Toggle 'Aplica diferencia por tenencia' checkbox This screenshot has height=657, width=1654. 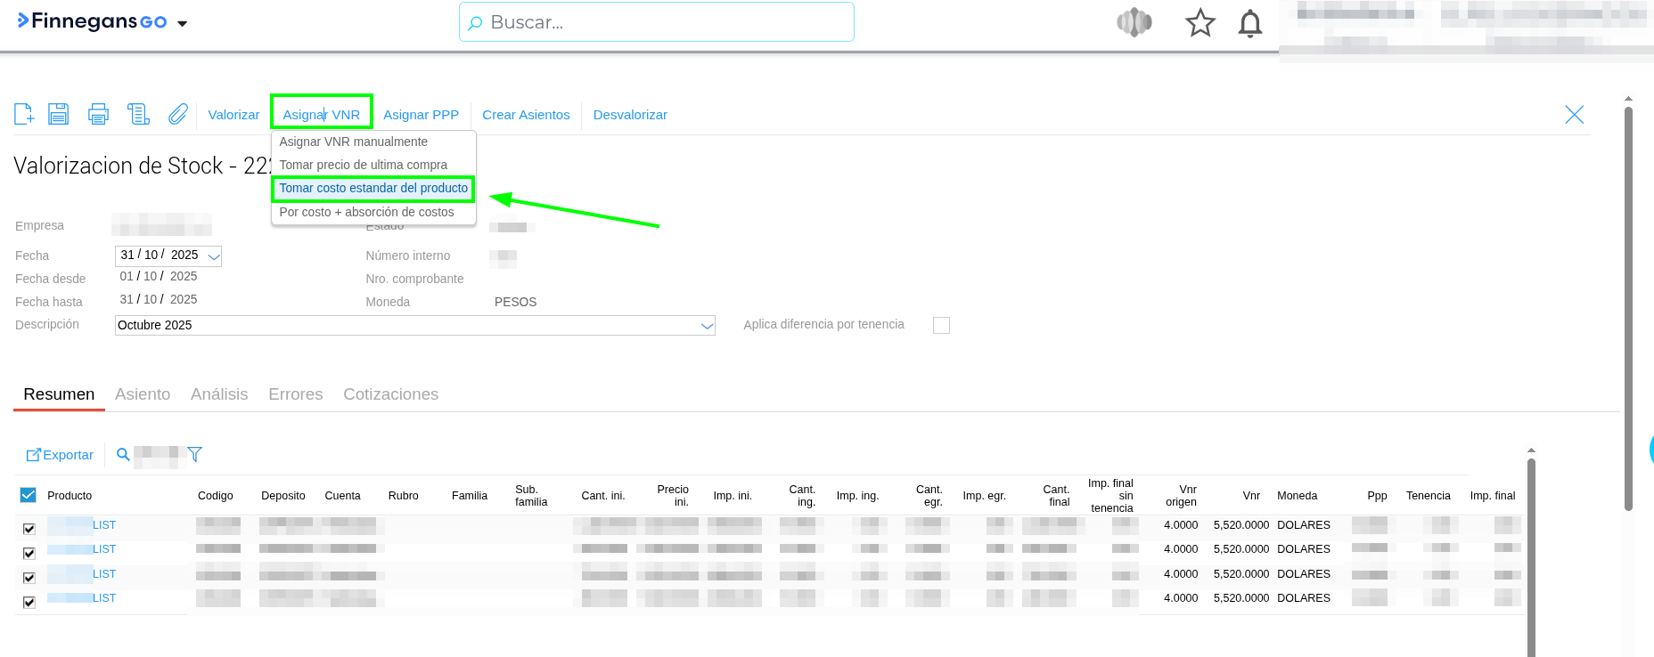click(x=941, y=325)
